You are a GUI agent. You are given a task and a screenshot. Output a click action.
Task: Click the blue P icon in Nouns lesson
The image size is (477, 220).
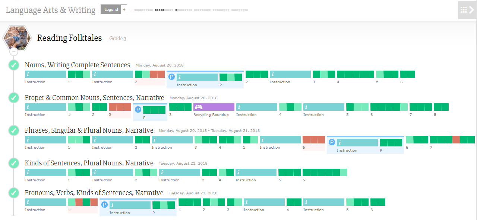[171, 77]
